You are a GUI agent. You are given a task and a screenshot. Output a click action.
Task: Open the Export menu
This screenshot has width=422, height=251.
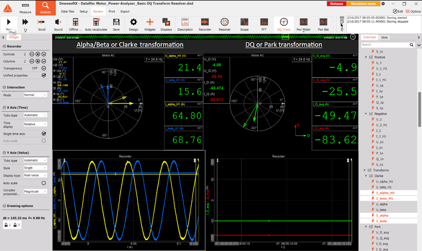[125, 11]
